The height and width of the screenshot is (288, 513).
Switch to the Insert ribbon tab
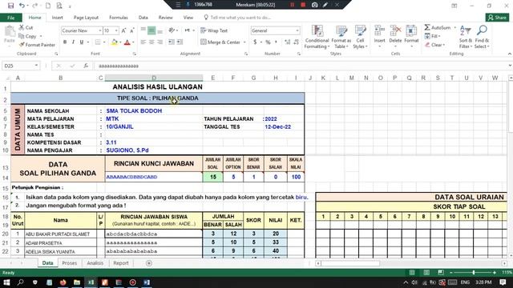57,18
